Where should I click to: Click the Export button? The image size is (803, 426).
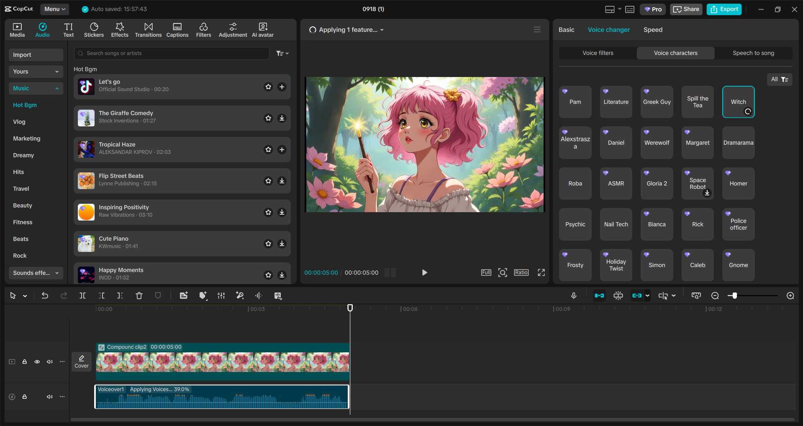723,9
